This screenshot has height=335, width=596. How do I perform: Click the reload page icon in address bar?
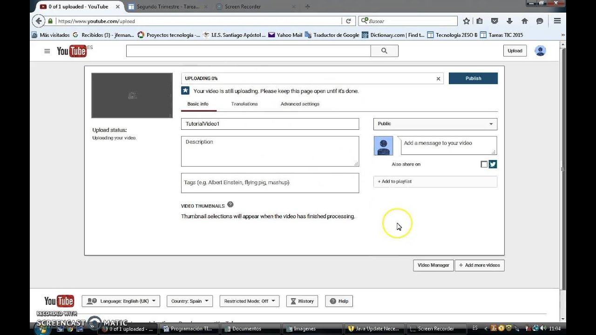pyautogui.click(x=348, y=21)
